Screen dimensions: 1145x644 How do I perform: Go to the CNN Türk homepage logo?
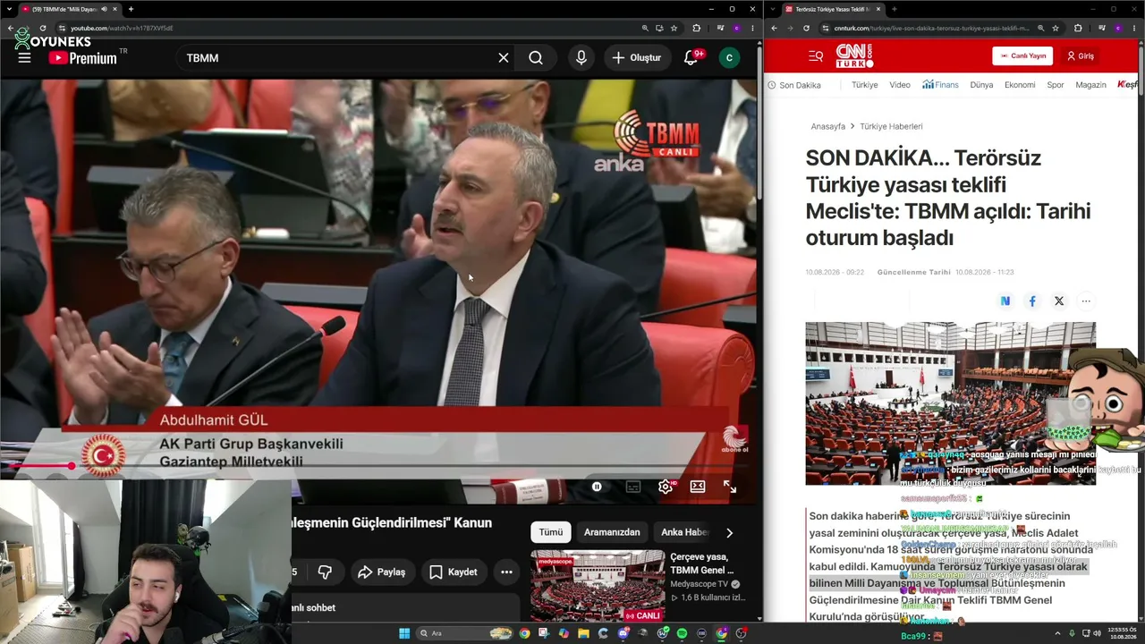point(854,55)
